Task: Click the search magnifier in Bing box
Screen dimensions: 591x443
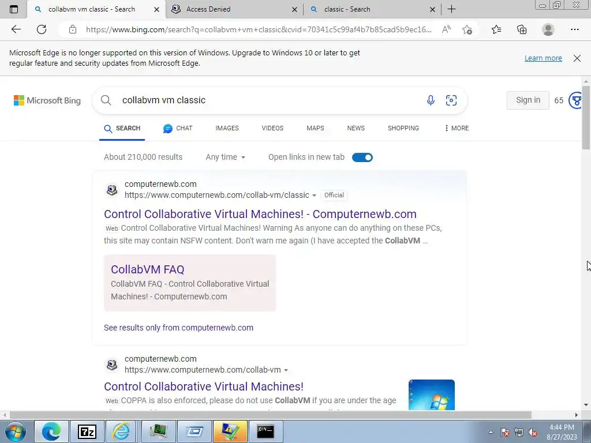Action: [106, 100]
